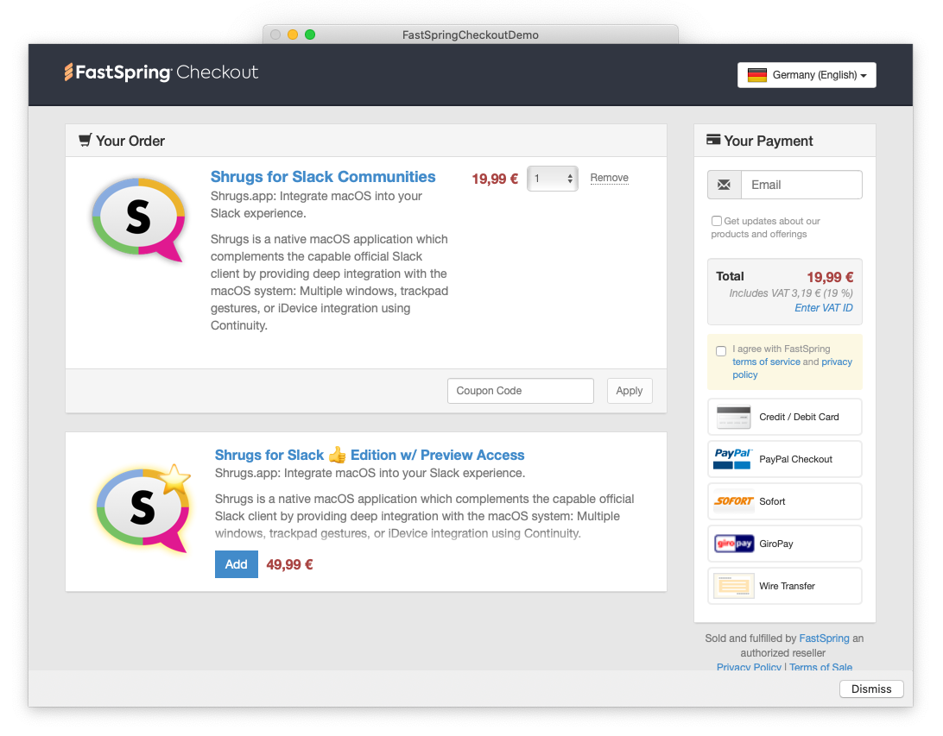Focus the Coupon Code input field
Image resolution: width=943 pixels, height=736 pixels.
coord(521,391)
